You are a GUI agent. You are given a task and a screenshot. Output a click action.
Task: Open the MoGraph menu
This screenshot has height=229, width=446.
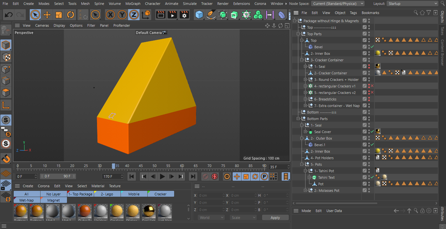coord(133,4)
